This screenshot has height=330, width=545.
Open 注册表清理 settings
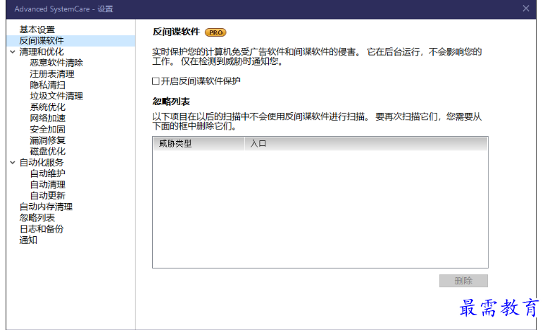coord(52,74)
